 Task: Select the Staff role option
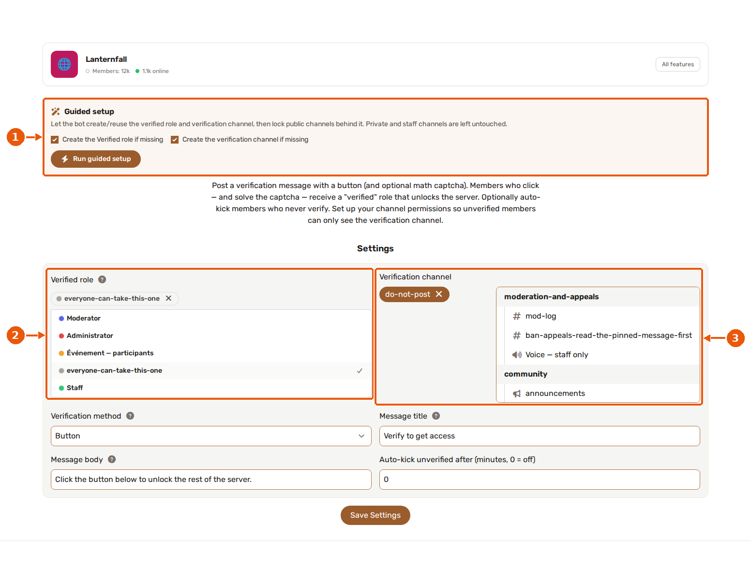coord(211,388)
